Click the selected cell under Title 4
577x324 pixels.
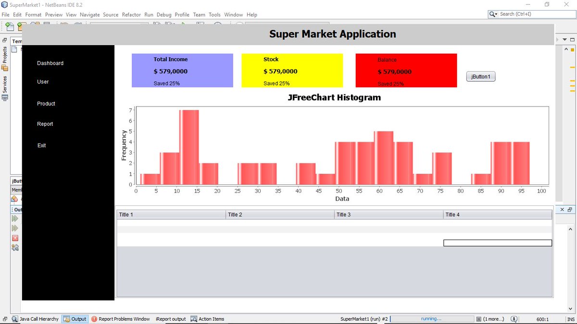(x=498, y=243)
